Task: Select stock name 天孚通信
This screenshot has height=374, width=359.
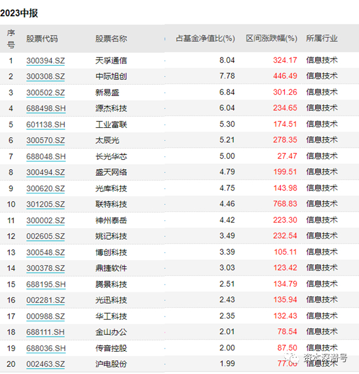Action: [111, 60]
